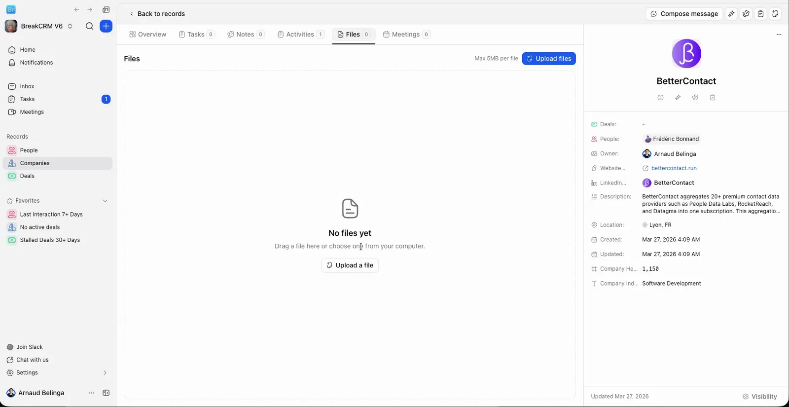Open Home in the sidebar
This screenshot has height=407, width=789.
[58, 50]
